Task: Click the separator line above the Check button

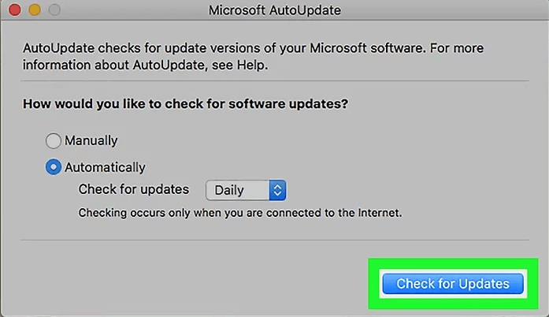Action: tap(274, 240)
